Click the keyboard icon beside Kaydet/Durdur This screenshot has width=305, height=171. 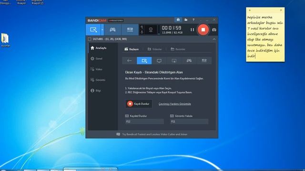tap(127, 116)
